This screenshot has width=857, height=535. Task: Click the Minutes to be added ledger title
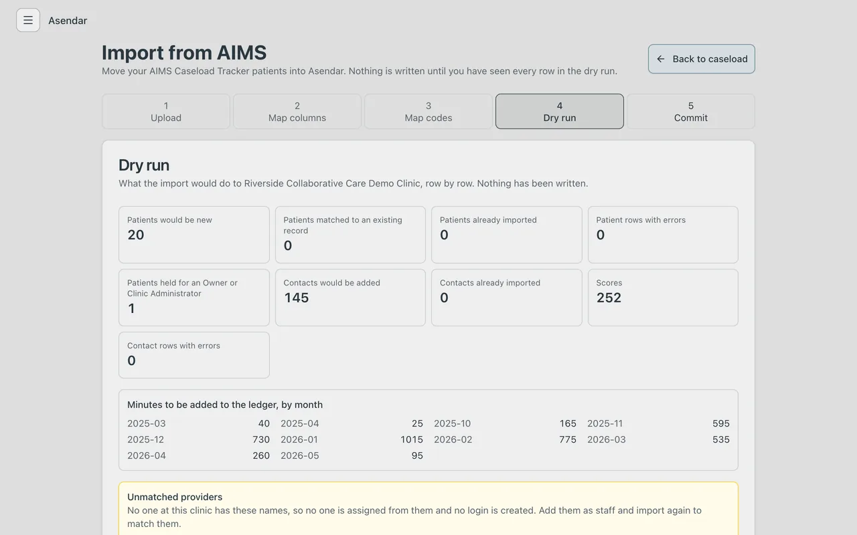(x=225, y=405)
